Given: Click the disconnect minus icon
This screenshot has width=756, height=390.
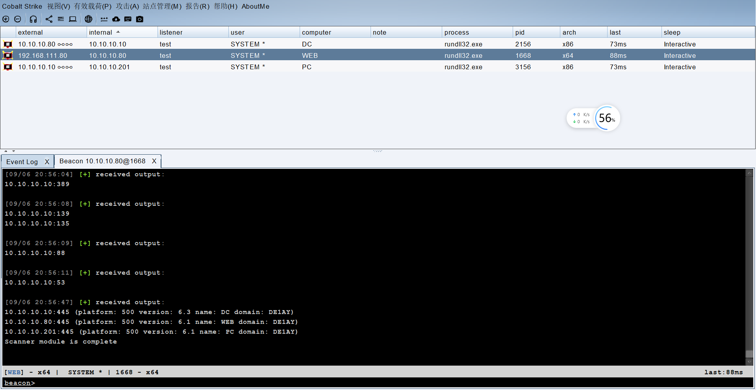Looking at the screenshot, I should pyautogui.click(x=18, y=19).
